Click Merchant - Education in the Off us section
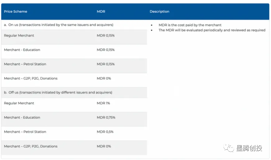 (x=22, y=118)
